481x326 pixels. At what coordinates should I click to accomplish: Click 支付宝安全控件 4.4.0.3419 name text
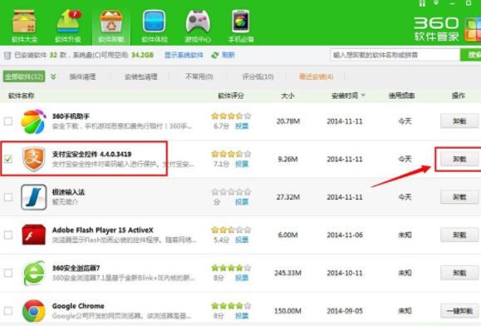point(91,154)
